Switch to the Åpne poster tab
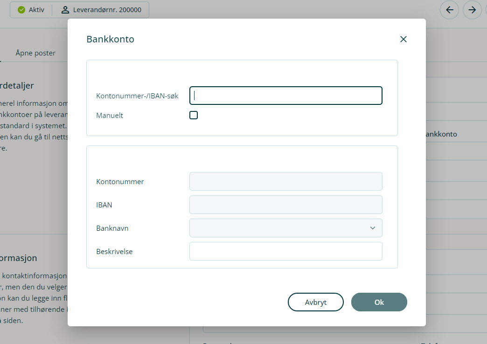Screen dimensions: 487x344 coord(35,53)
